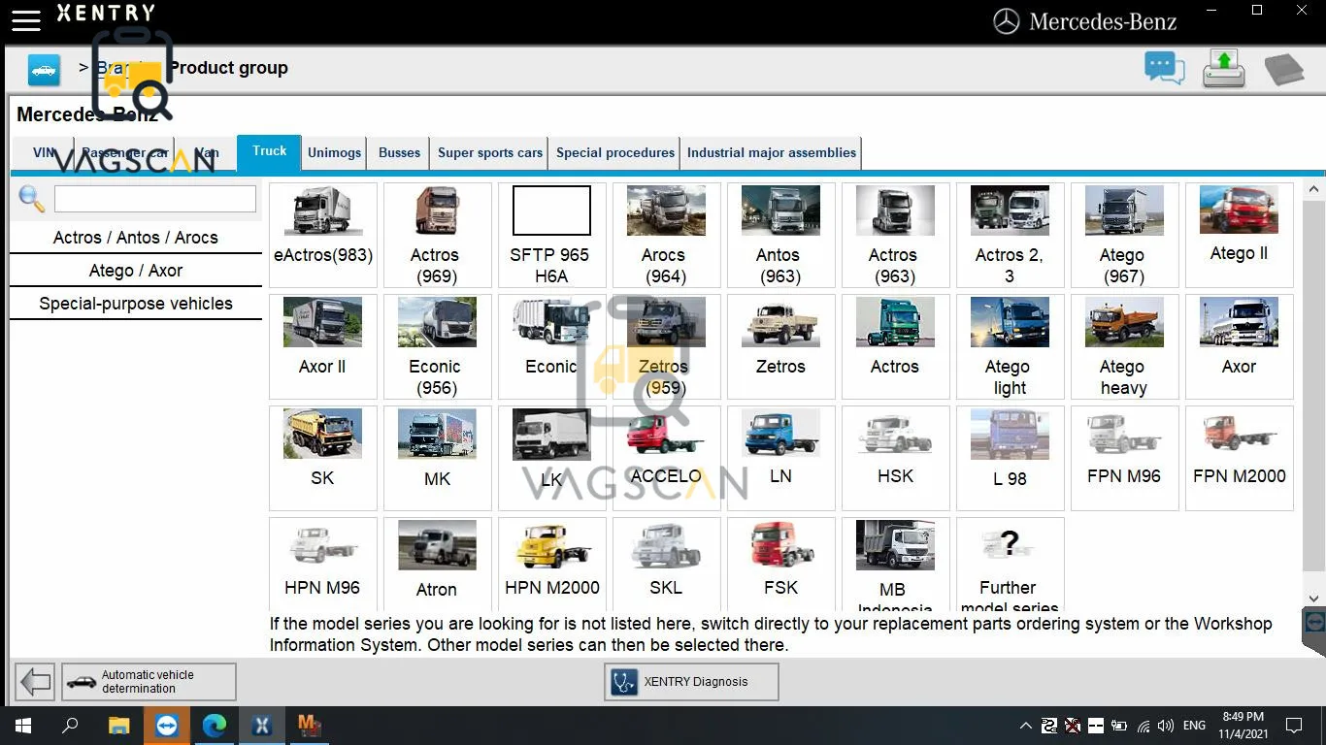The height and width of the screenshot is (745, 1326).
Task: Click the ENG language indicator
Action: pyautogui.click(x=1194, y=726)
